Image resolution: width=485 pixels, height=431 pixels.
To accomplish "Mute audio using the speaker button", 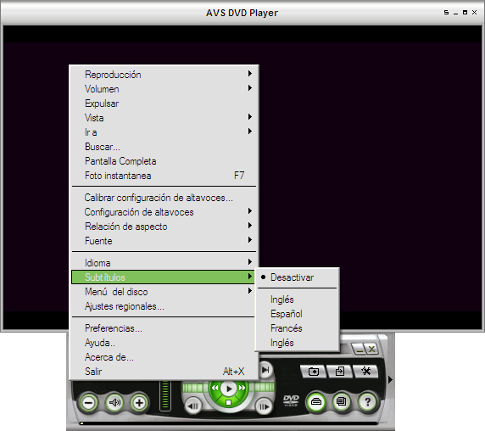I will coord(114,403).
